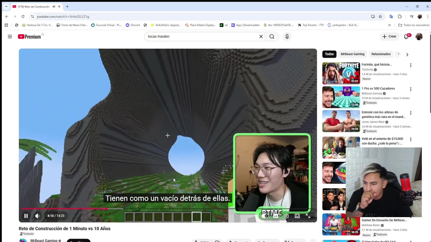This screenshot has width=431, height=242.
Task: Open options for Fortnite, qué hiciste video
Action: pyautogui.click(x=410, y=65)
